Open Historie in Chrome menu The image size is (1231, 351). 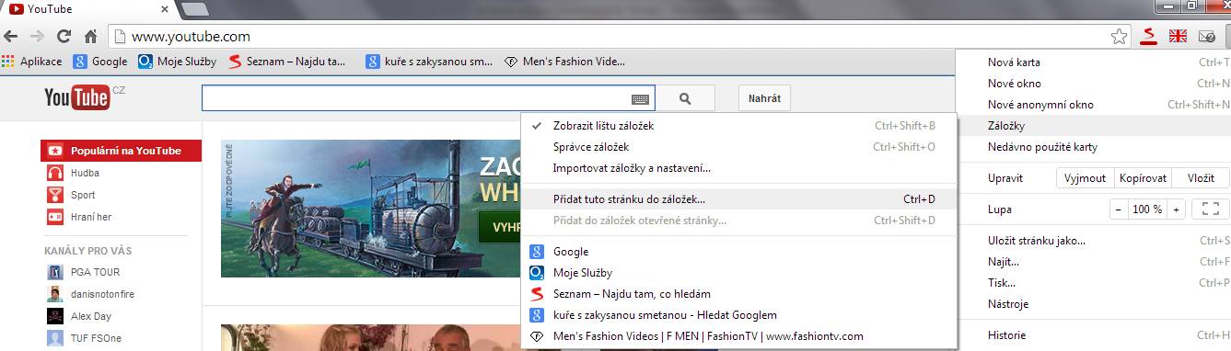click(1094, 335)
